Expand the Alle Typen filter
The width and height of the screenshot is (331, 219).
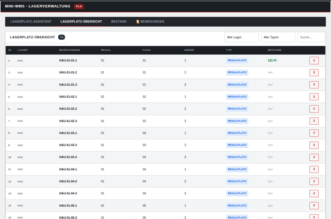(278, 37)
